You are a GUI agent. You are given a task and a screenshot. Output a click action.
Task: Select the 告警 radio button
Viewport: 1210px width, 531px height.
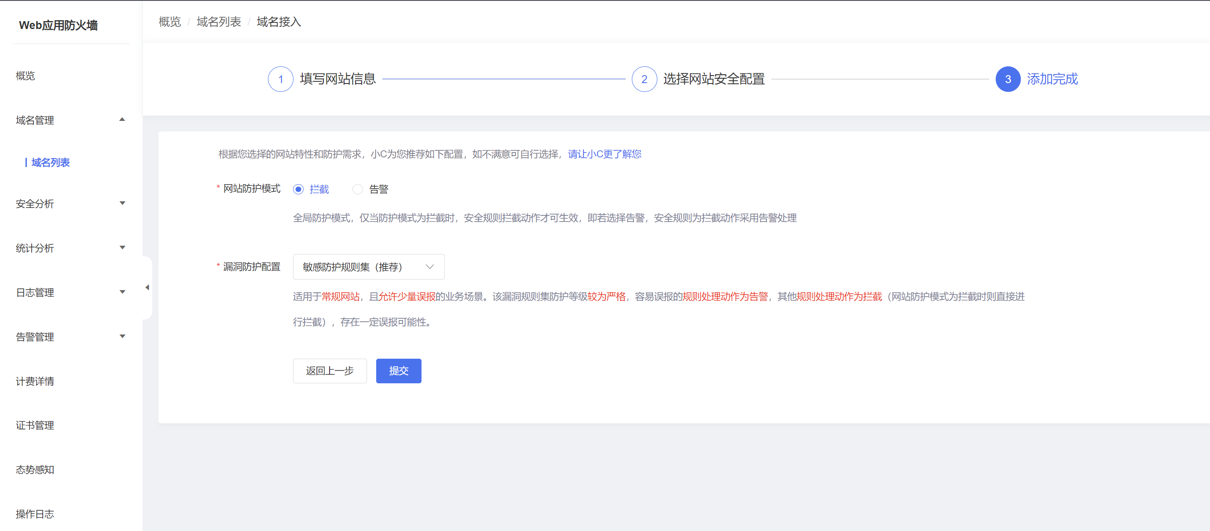tap(357, 189)
